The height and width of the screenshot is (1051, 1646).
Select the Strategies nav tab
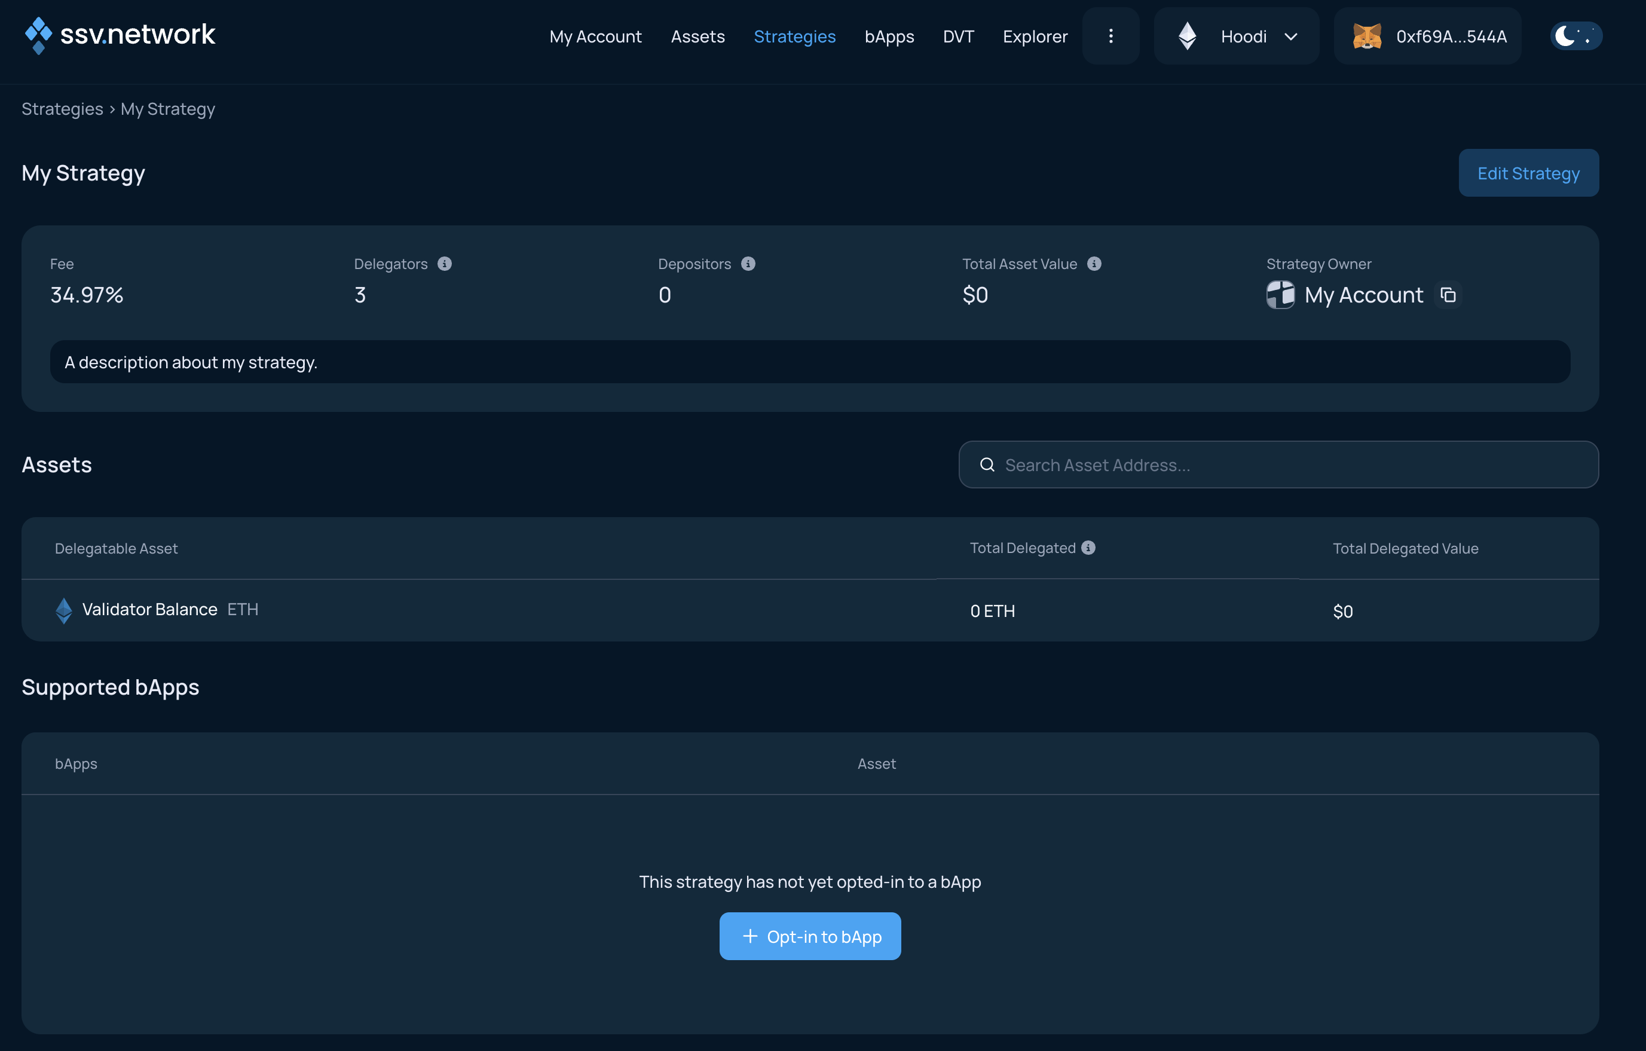pos(794,36)
